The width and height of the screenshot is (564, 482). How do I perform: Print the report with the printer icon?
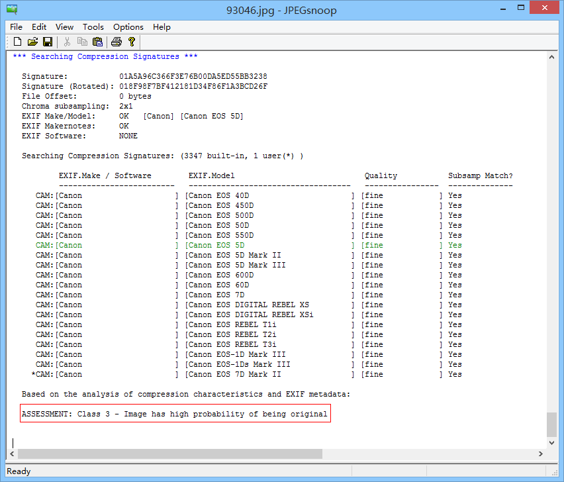[117, 42]
